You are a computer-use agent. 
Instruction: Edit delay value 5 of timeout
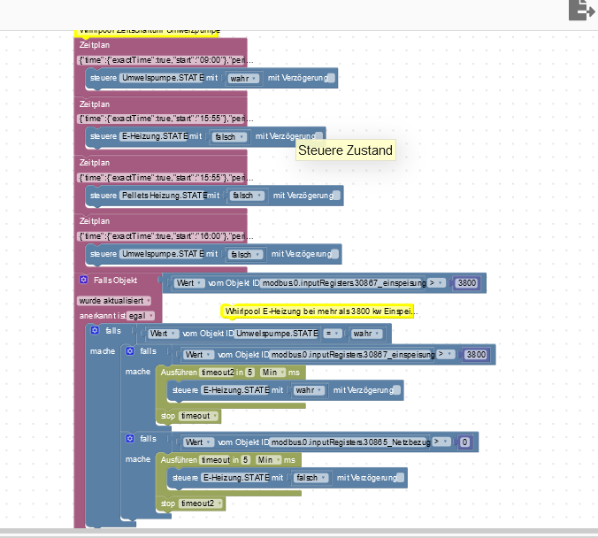[246, 460]
